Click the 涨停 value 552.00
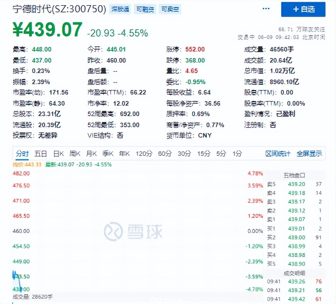This screenshot has width=336, height=304. tap(195, 50)
